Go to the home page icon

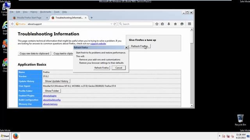(x=175, y=24)
